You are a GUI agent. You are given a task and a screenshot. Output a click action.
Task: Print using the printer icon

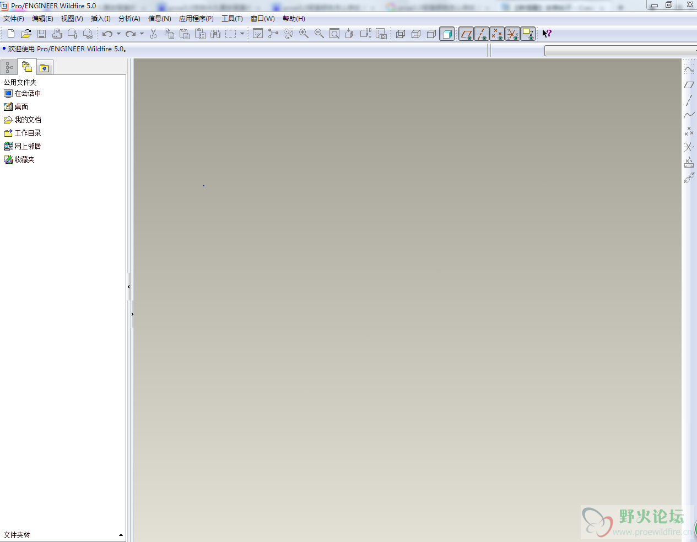pos(57,34)
